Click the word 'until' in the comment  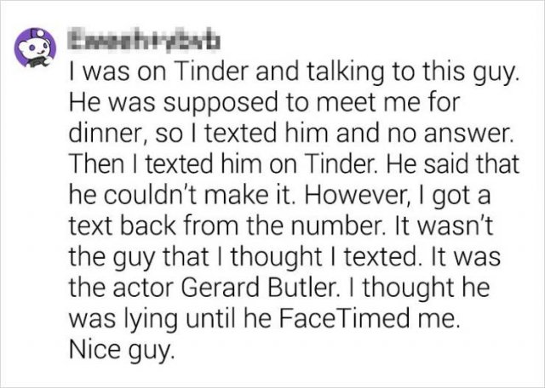(x=210, y=318)
